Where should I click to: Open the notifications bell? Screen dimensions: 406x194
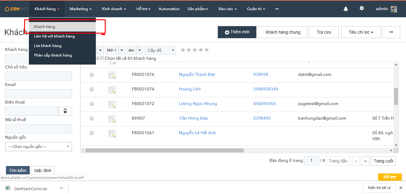[x=346, y=9]
